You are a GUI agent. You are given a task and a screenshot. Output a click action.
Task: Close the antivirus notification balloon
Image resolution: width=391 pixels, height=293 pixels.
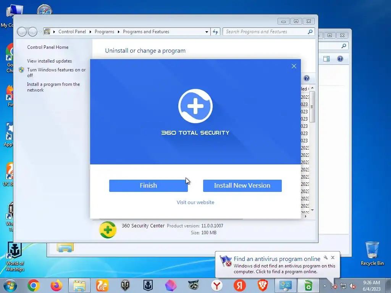(x=333, y=258)
